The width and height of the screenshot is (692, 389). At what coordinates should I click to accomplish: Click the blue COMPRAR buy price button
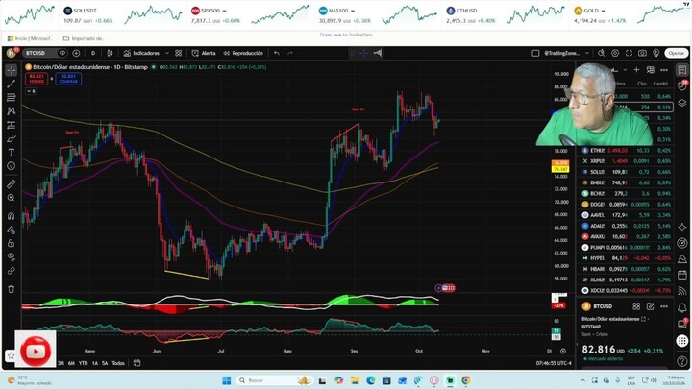point(68,79)
